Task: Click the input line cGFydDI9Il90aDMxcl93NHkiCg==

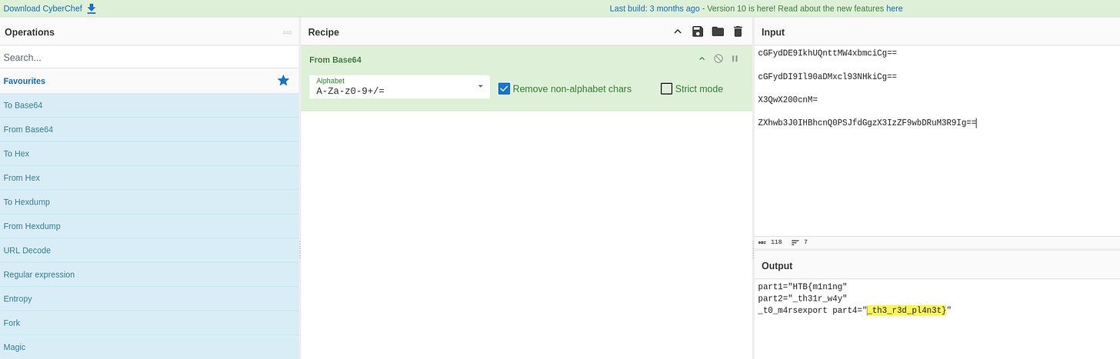Action: 827,76
